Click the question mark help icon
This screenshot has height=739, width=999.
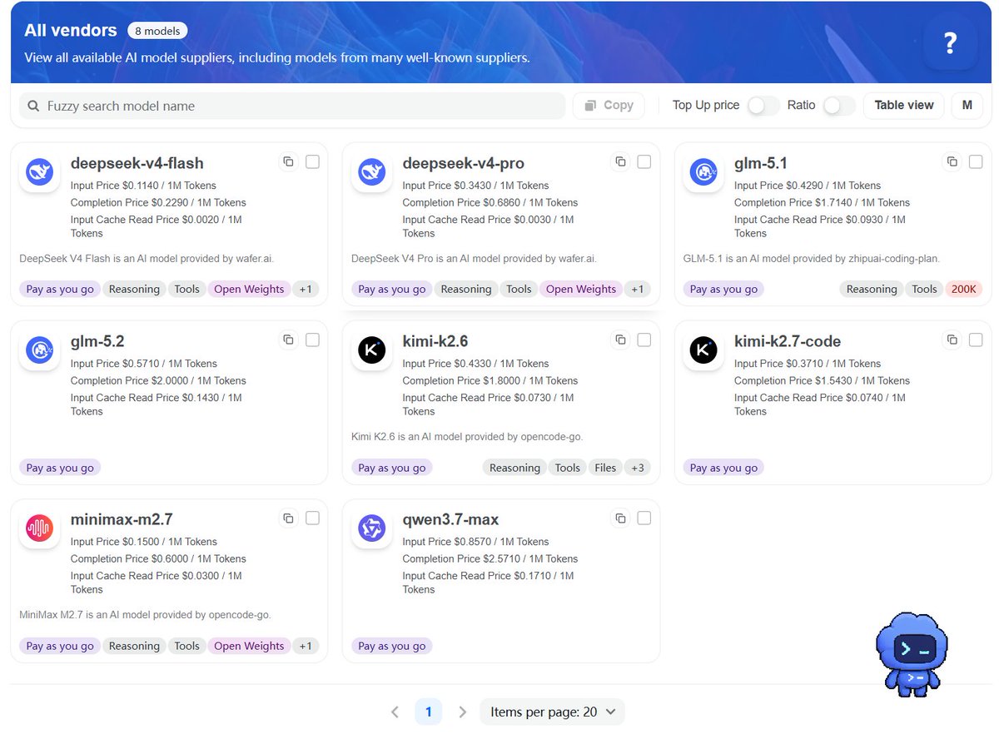pyautogui.click(x=950, y=42)
